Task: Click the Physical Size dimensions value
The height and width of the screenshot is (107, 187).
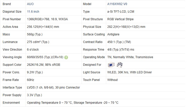Action: pyautogui.click(x=126, y=27)
